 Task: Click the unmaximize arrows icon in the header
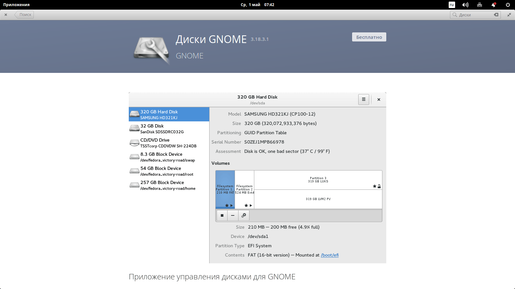pos(509,15)
